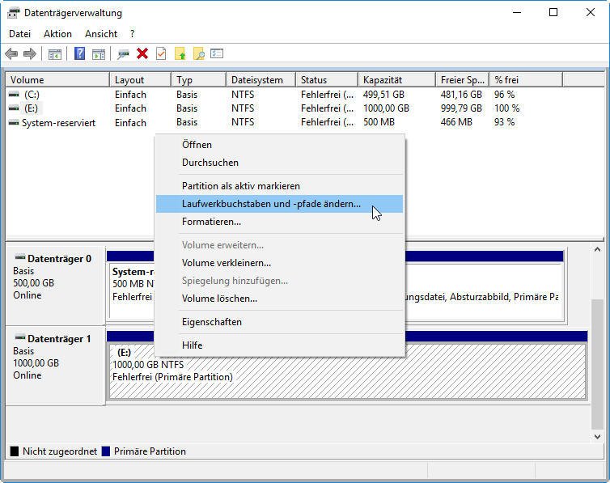The image size is (610, 483).
Task: Select Partition als aktiv markieren
Action: pyautogui.click(x=279, y=186)
